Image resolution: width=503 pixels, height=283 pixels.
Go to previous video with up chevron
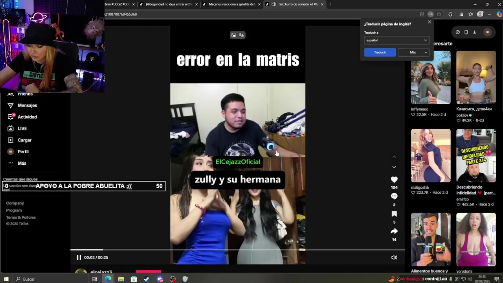(394, 157)
